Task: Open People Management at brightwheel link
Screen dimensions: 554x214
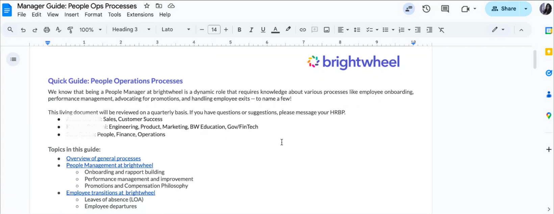Action: click(x=109, y=165)
